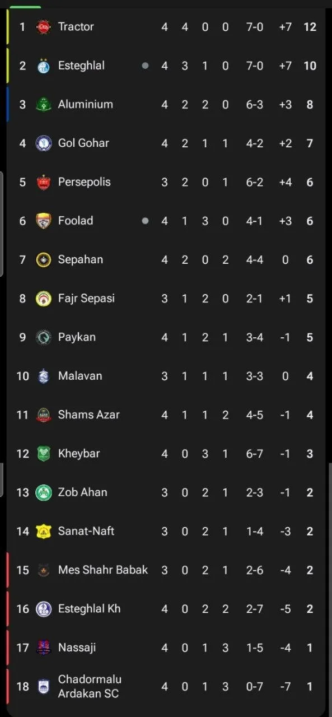Open Mes Shahr Babak team entry

103,570
